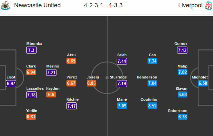213x136 pixels.
Task: Click Ritchie's 7.17 rating badge
Action: pyautogui.click(x=71, y=106)
